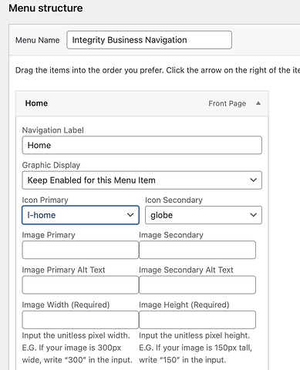Select the Image Height (Required) field
300x370 pixels.
(197, 320)
